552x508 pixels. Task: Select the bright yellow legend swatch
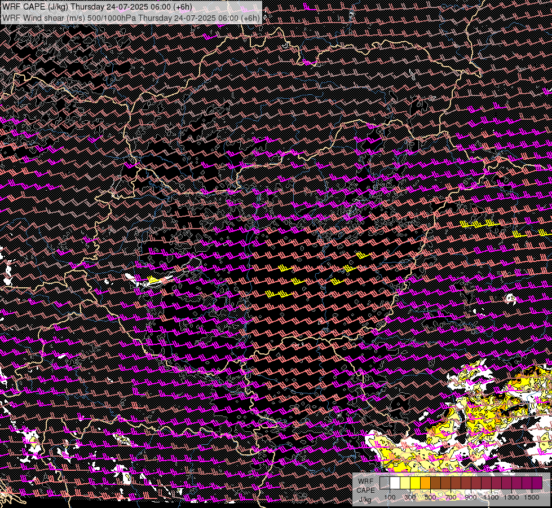[416, 483]
